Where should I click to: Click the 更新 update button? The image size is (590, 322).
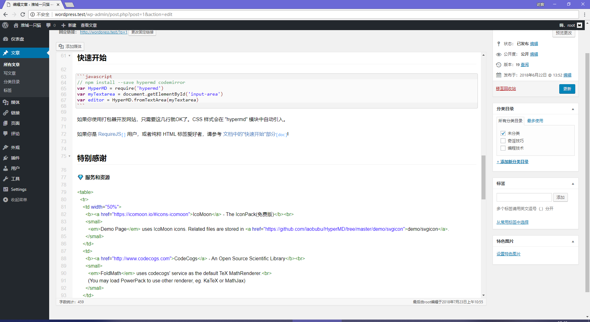pyautogui.click(x=567, y=89)
